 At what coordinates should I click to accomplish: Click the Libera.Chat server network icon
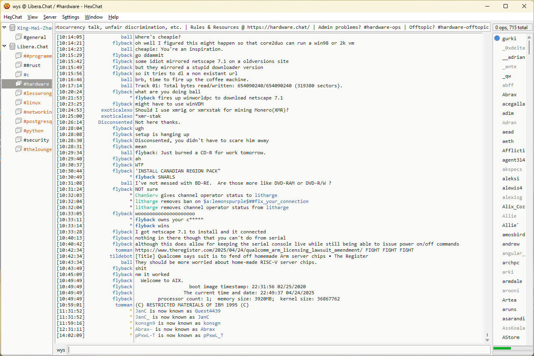click(x=12, y=47)
